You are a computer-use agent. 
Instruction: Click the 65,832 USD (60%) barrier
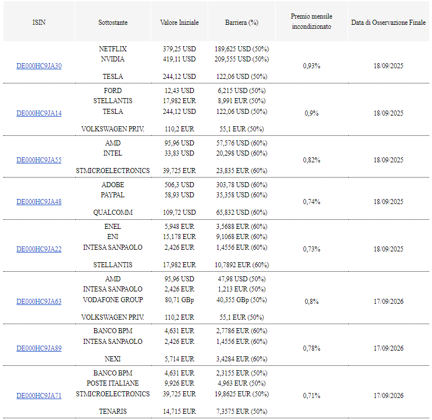pos(241,213)
